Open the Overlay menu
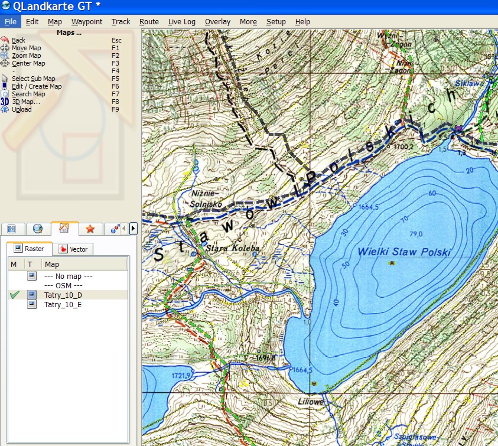 [217, 22]
